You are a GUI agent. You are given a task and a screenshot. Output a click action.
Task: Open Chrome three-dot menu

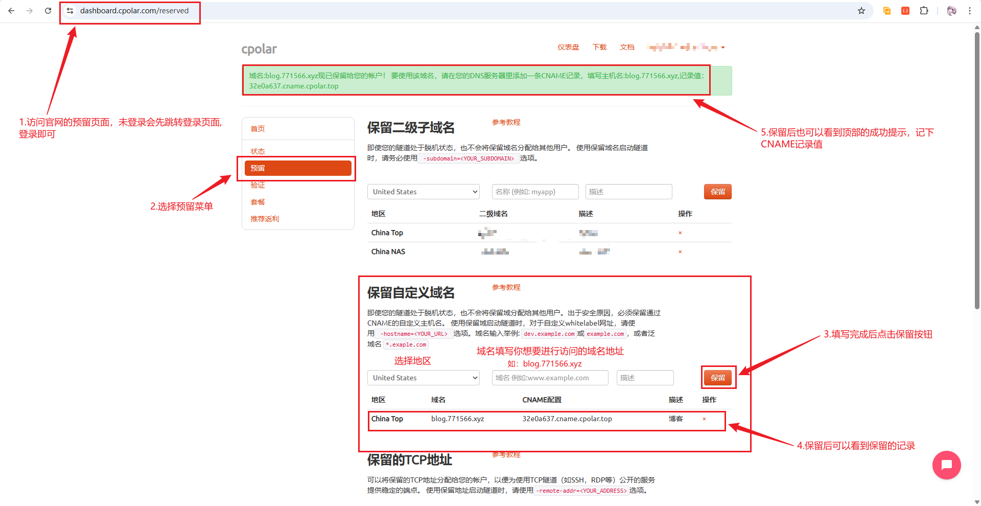969,11
